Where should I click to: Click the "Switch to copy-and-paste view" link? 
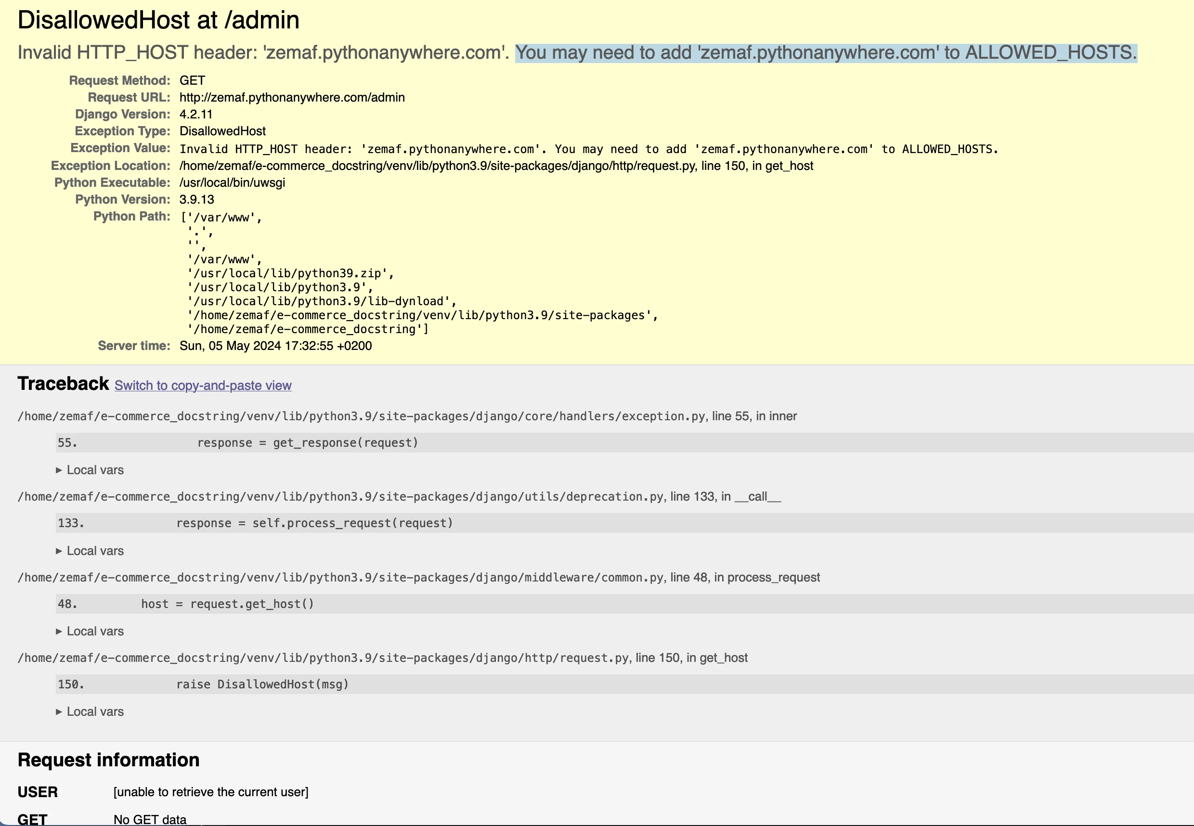coord(203,386)
